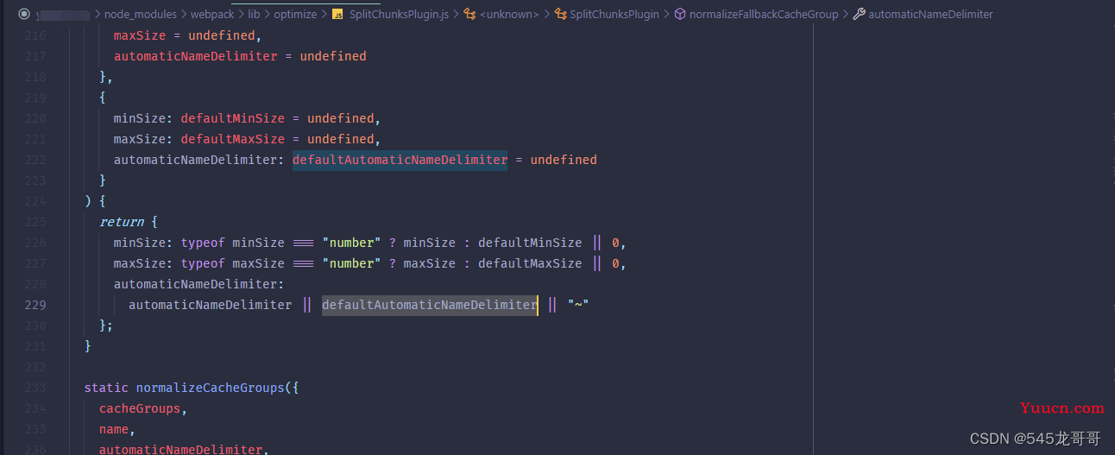
Task: Click automaticNameDelimiter on line 236
Action: click(181, 449)
